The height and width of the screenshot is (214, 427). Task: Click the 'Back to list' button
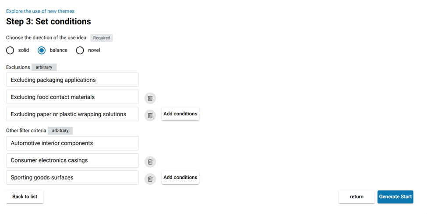pyautogui.click(x=25, y=197)
